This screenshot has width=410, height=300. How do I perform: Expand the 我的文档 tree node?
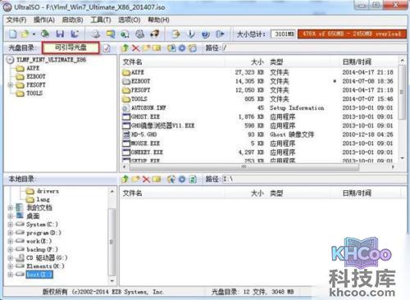click(10, 208)
